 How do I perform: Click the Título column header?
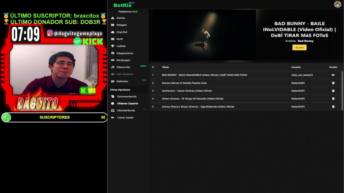coord(165,67)
